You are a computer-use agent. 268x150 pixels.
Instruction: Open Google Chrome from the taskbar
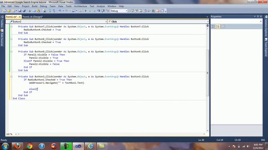tap(30, 146)
